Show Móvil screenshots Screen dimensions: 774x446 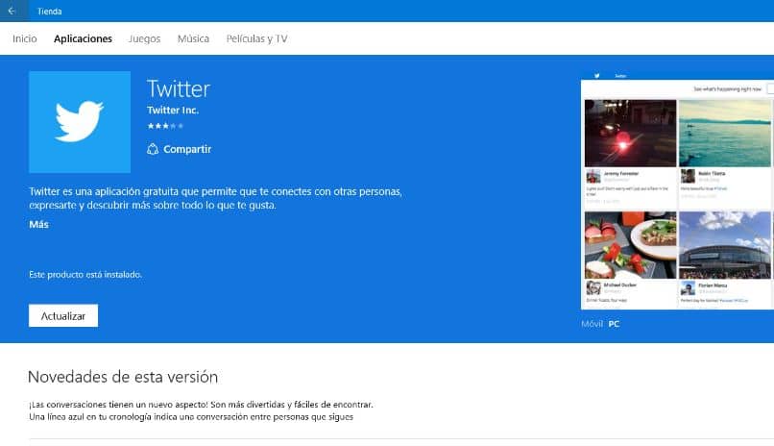[592, 324]
